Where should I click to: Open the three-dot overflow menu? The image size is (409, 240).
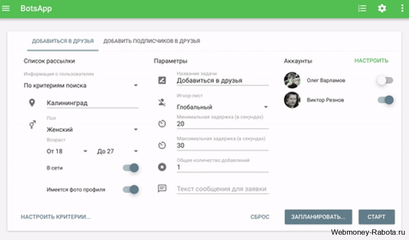(402, 8)
